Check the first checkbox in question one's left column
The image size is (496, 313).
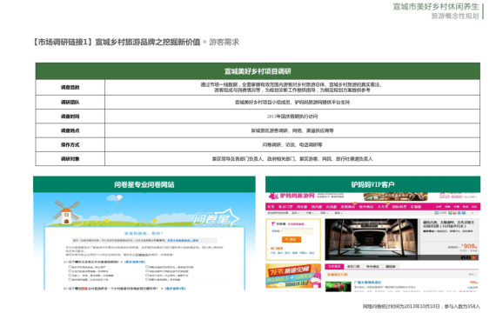coord(70,267)
